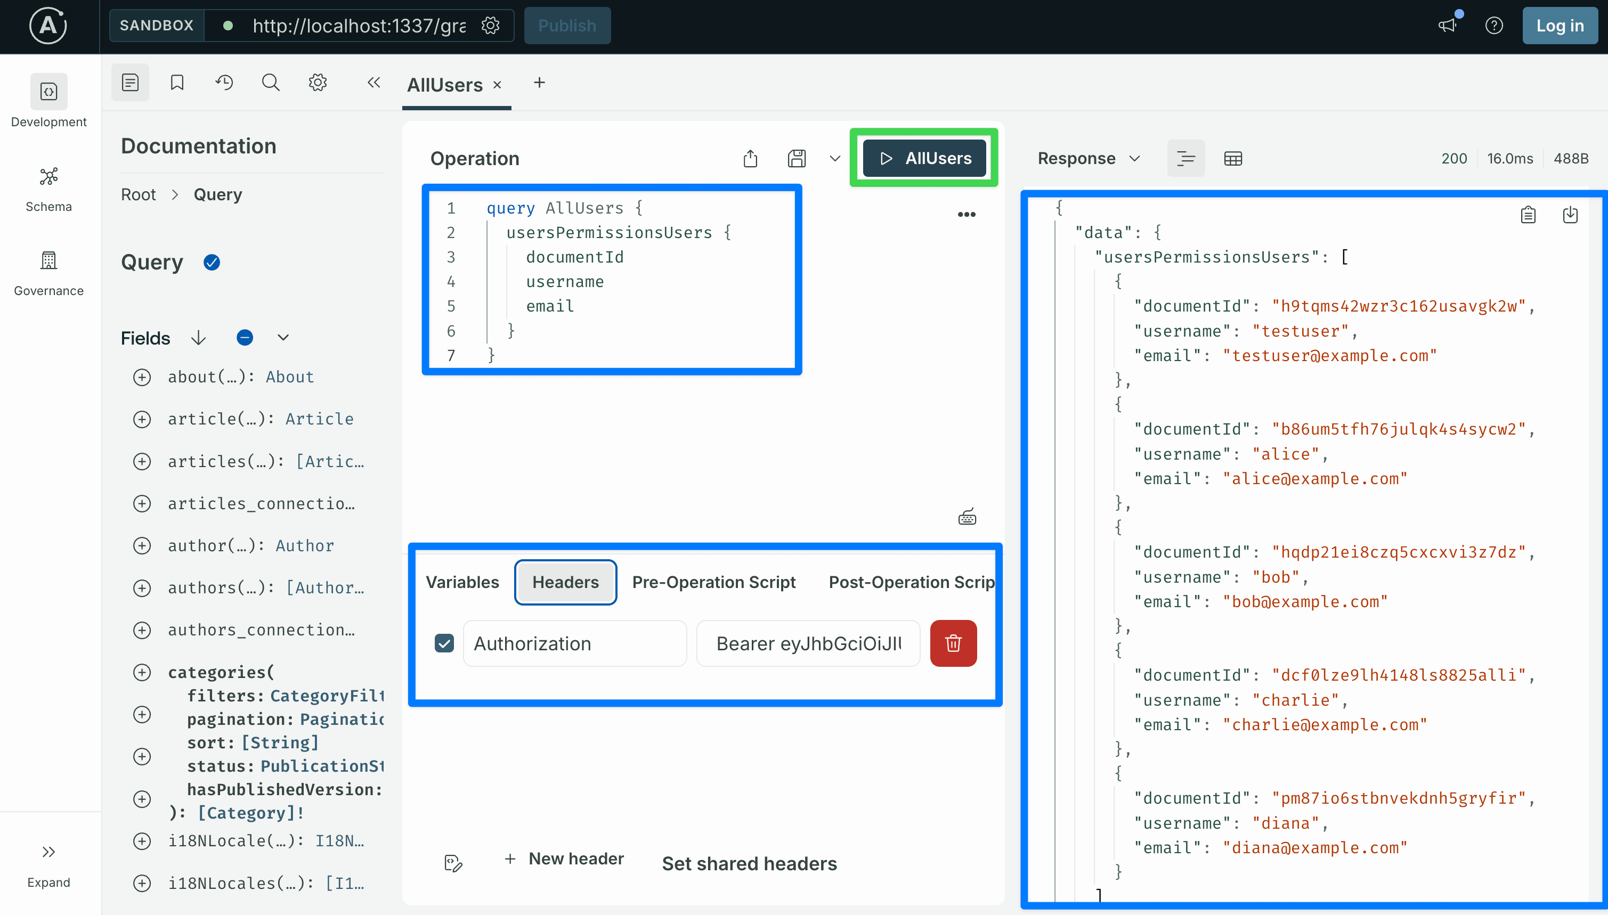Open Explorer settings gear icon
1608x915 pixels.
[x=318, y=83]
